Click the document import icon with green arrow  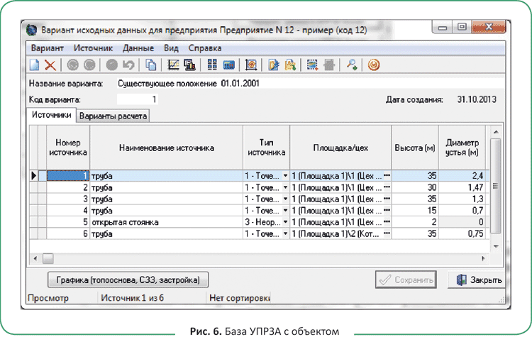[290, 65]
